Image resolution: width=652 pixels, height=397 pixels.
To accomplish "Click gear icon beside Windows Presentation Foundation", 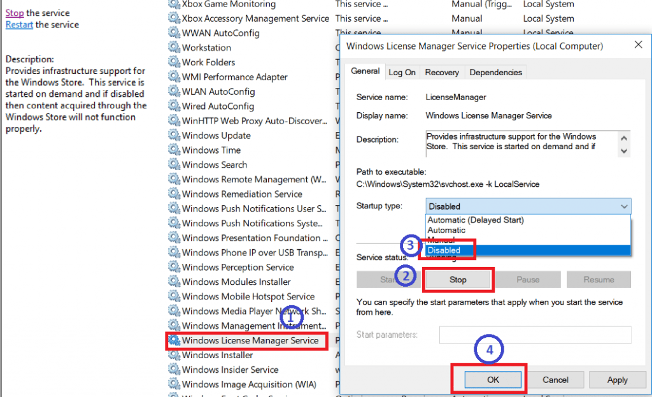I will pyautogui.click(x=174, y=237).
